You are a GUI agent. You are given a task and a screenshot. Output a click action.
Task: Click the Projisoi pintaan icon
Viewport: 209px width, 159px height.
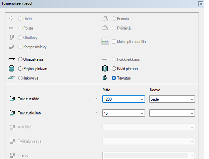coord(12,69)
